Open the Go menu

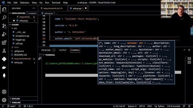41,3
